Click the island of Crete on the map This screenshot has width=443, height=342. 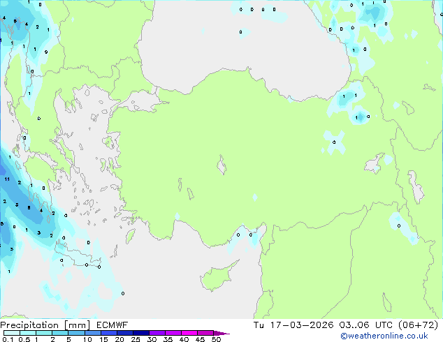[x=76, y=255]
